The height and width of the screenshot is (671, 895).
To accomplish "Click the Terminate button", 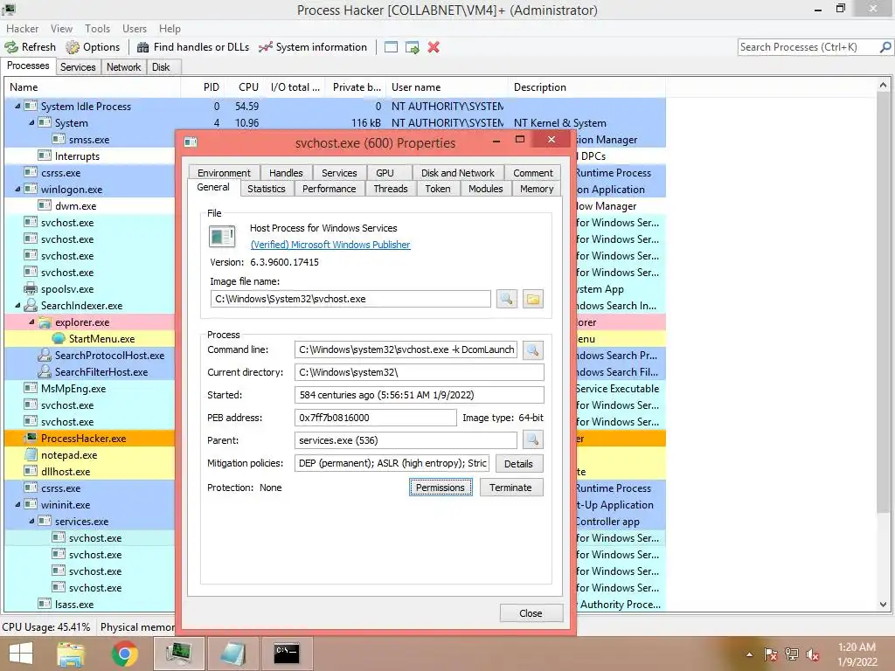I will point(510,488).
